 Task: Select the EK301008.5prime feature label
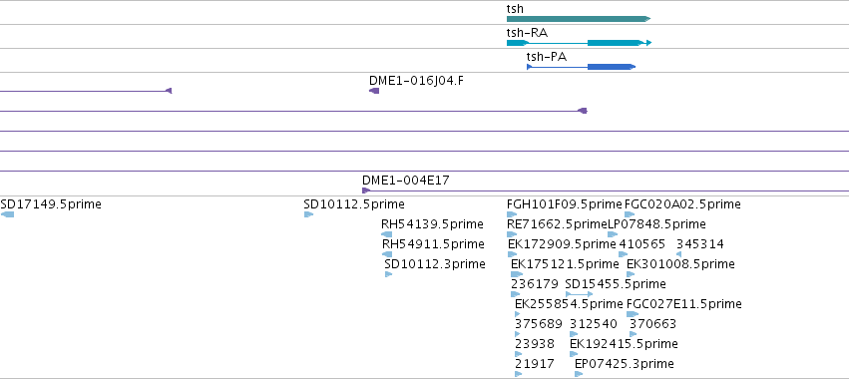tap(680, 264)
